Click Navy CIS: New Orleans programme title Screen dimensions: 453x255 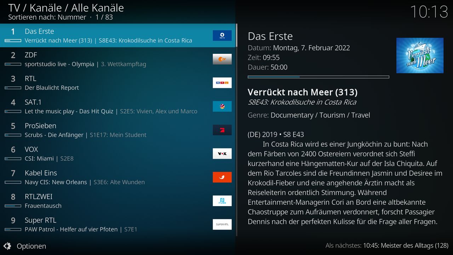tap(56, 182)
